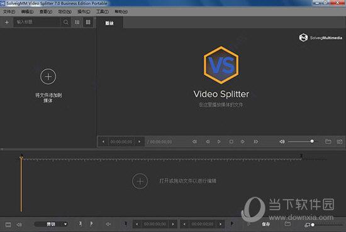
Task: Select the 播放 player tab
Action: (109, 23)
